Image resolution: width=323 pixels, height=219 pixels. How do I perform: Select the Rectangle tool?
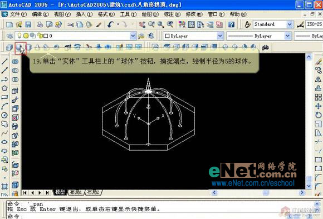4,97
